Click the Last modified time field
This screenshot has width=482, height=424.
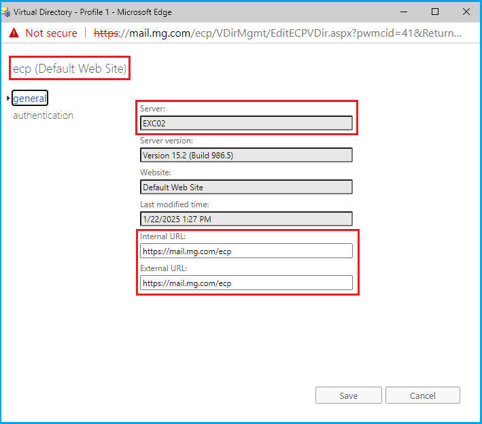246,219
